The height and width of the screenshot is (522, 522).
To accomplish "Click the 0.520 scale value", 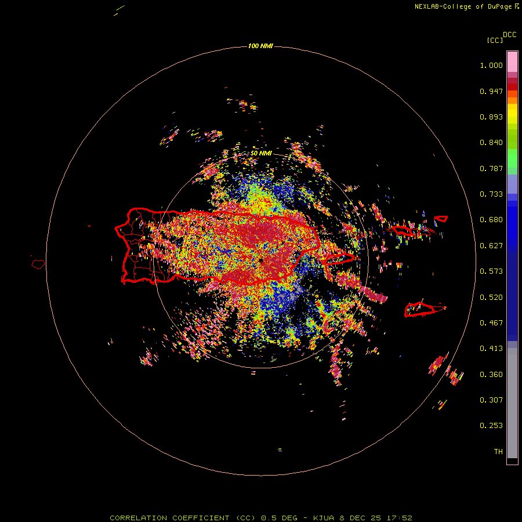I will pyautogui.click(x=491, y=298).
